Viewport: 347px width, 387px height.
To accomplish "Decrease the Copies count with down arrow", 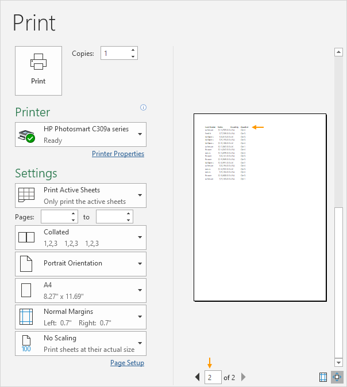I will click(x=133, y=56).
